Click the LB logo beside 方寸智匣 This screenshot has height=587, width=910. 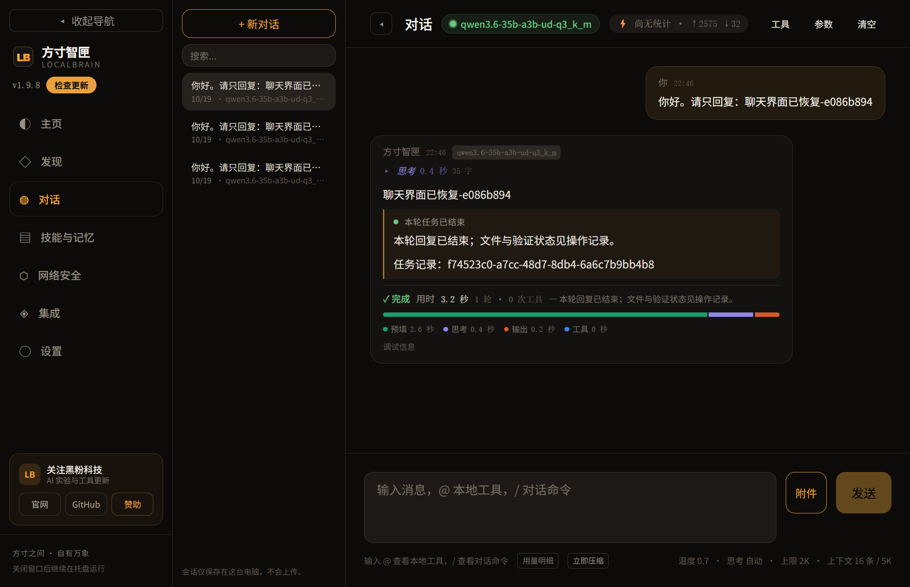23,57
